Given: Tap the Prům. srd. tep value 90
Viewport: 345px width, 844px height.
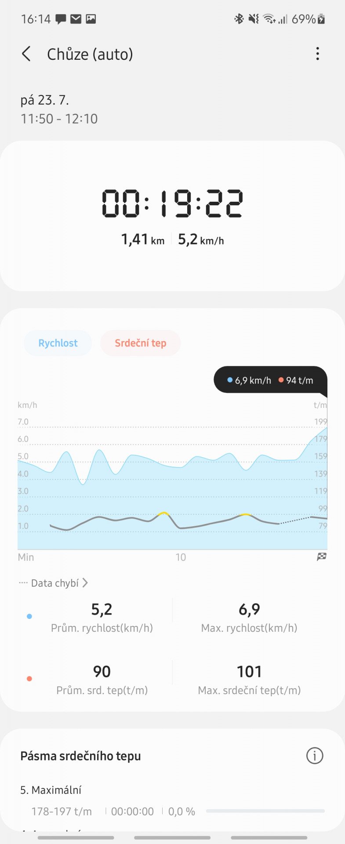Looking at the screenshot, I should coord(102,672).
